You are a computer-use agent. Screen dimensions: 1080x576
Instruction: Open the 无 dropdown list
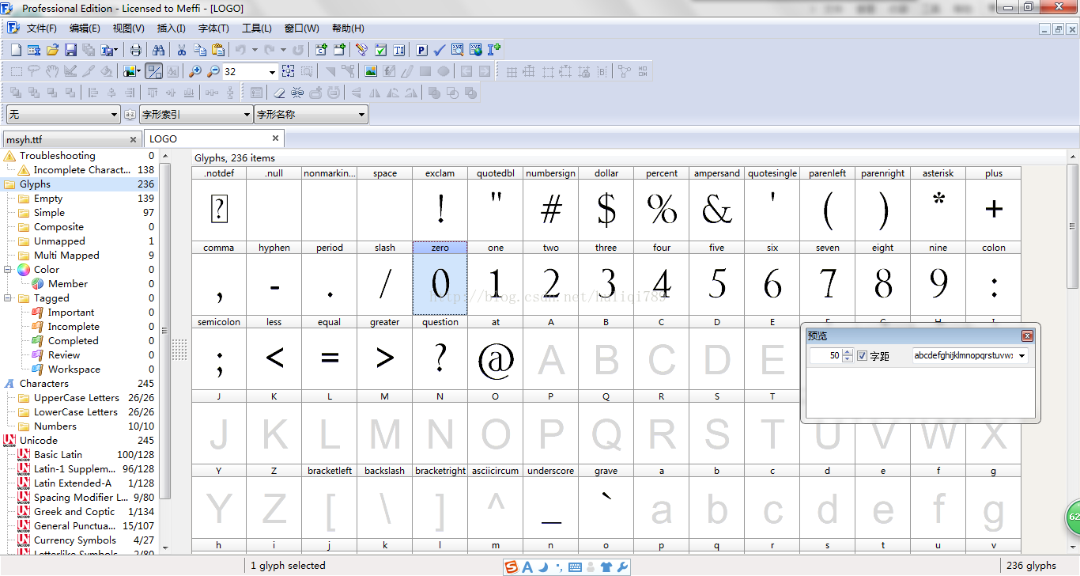[x=63, y=115]
